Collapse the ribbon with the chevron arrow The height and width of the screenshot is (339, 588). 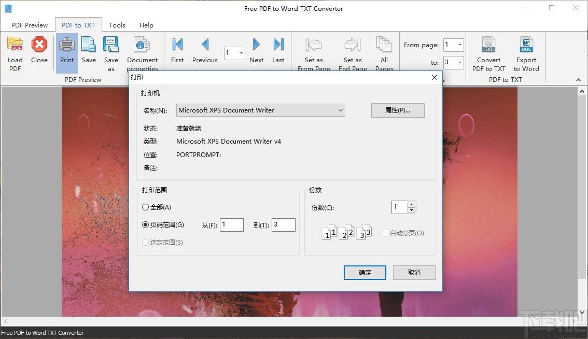[x=578, y=80]
